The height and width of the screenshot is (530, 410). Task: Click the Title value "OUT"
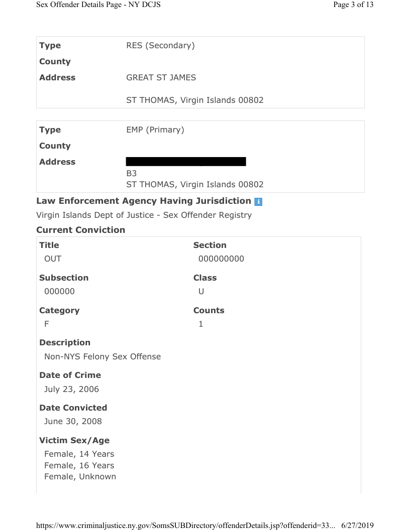(53, 259)
